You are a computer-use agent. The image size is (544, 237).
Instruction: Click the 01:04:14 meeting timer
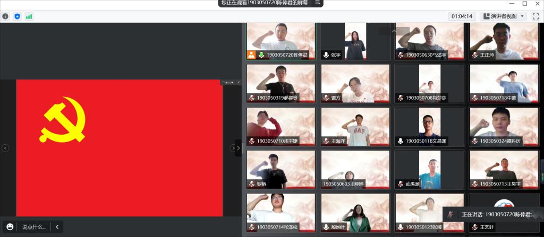click(x=462, y=16)
